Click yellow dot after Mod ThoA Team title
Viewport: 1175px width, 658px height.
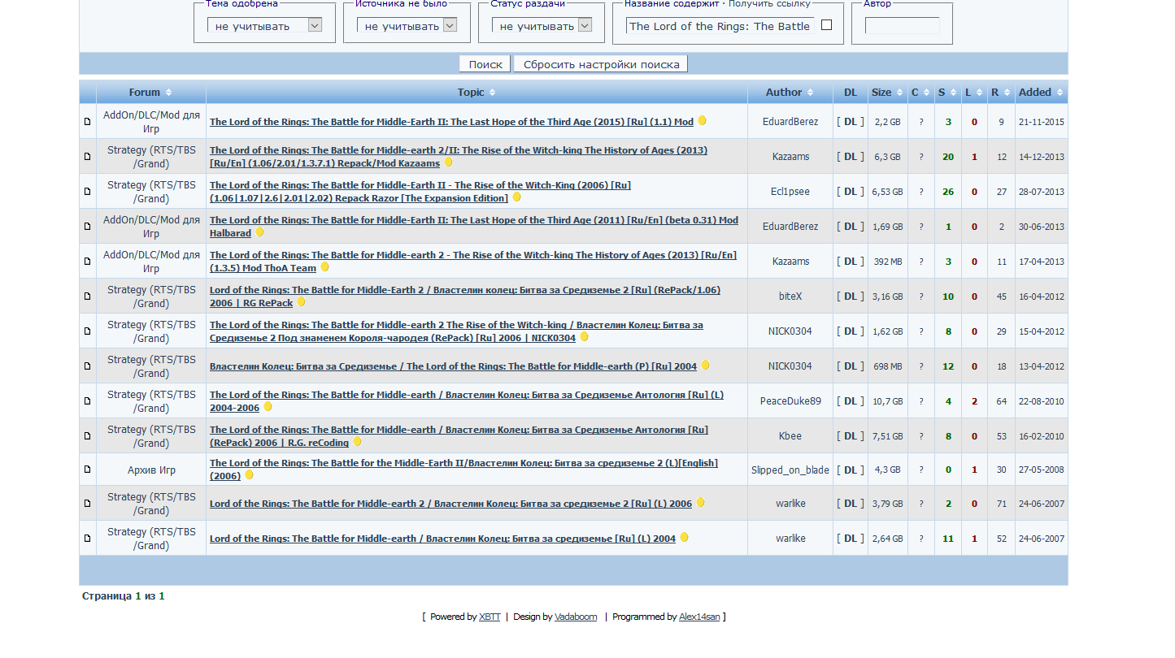[x=324, y=267]
